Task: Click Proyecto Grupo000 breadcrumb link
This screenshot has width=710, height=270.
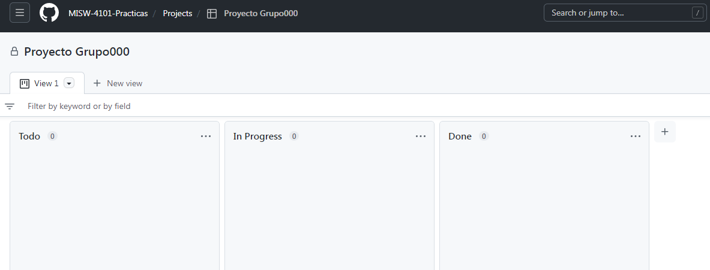Action: (261, 14)
